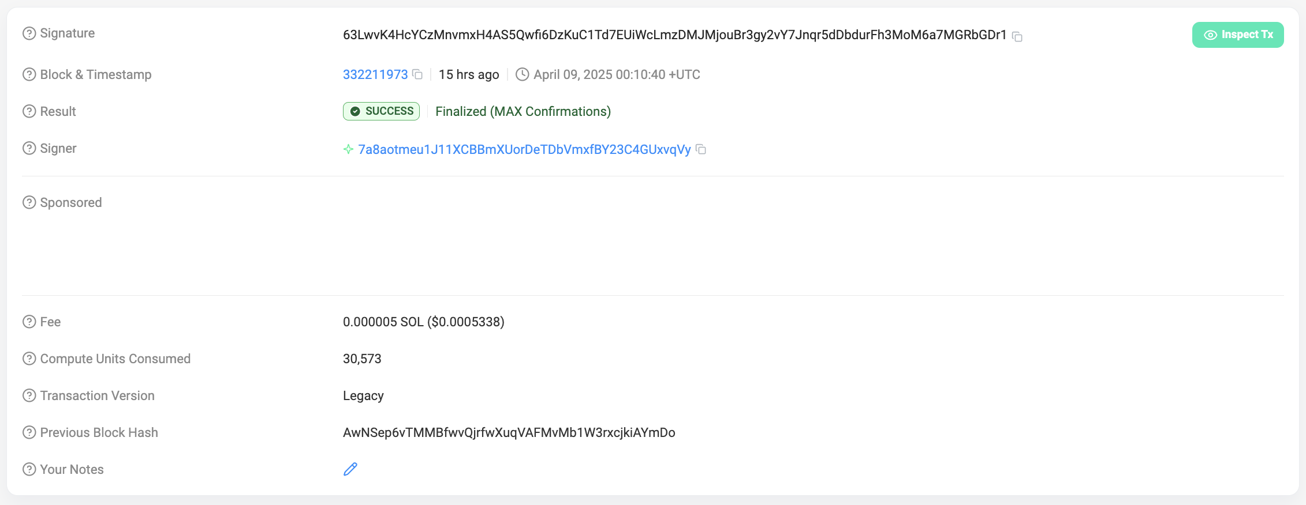This screenshot has height=505, width=1306.
Task: Click the SUCCESS status badge
Action: click(x=382, y=111)
